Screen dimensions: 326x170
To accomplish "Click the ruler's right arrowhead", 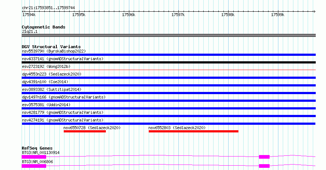I will [x=314, y=12].
